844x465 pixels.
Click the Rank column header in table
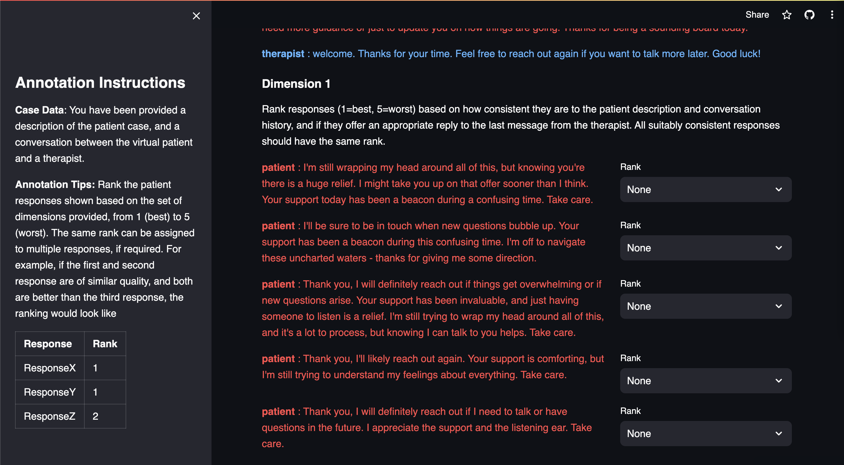click(x=105, y=344)
